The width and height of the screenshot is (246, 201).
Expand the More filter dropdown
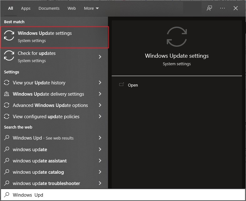tap(91, 8)
